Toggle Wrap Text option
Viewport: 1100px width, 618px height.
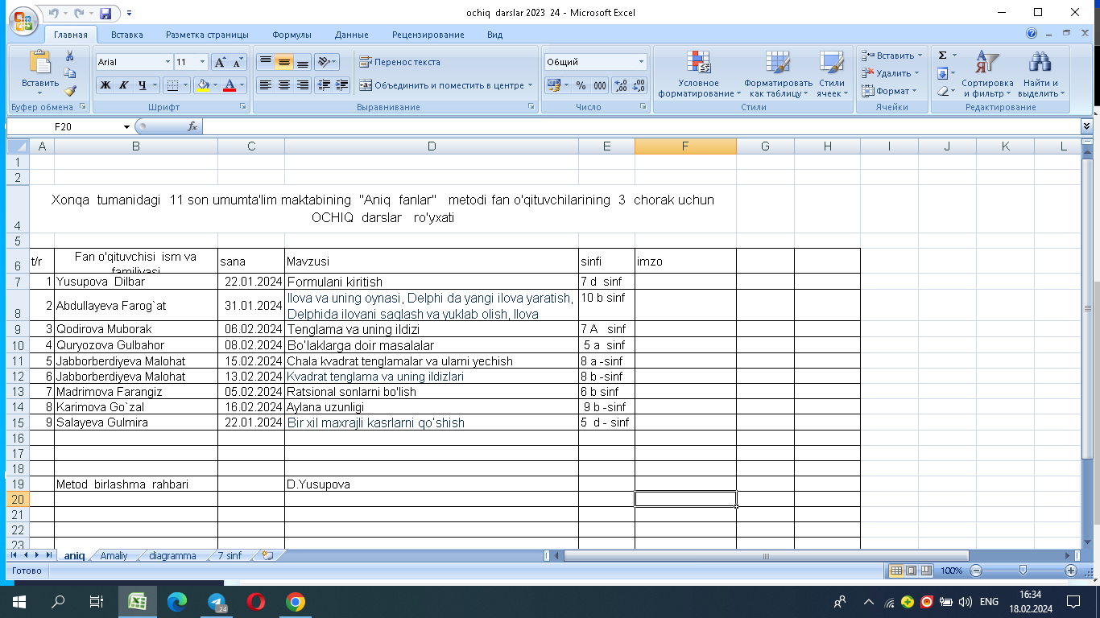399,62
